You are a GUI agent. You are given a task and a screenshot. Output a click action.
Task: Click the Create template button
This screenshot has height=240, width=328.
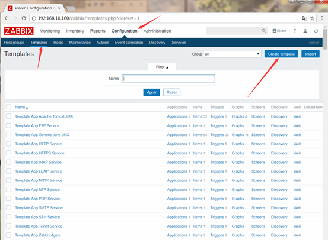tap(281, 54)
